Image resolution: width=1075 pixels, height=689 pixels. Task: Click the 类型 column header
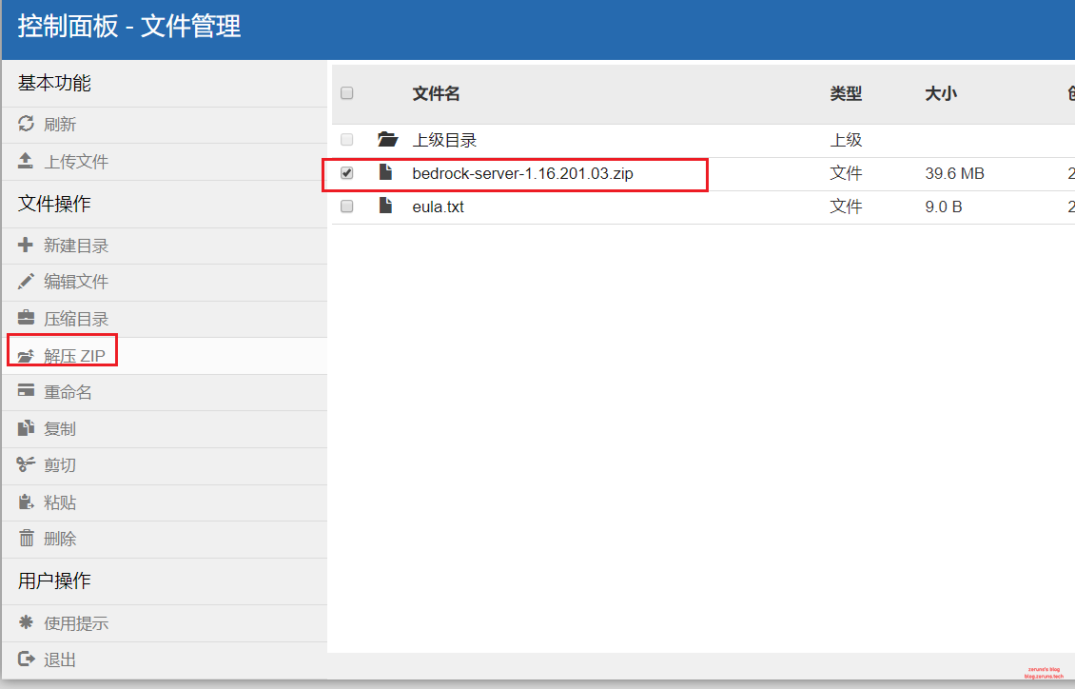(x=846, y=93)
